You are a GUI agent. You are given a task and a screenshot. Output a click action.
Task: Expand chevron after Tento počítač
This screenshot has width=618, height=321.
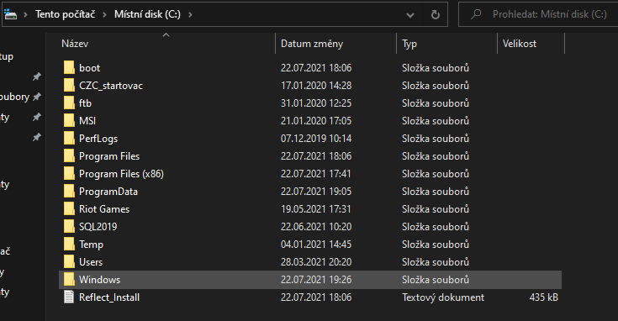(104, 14)
